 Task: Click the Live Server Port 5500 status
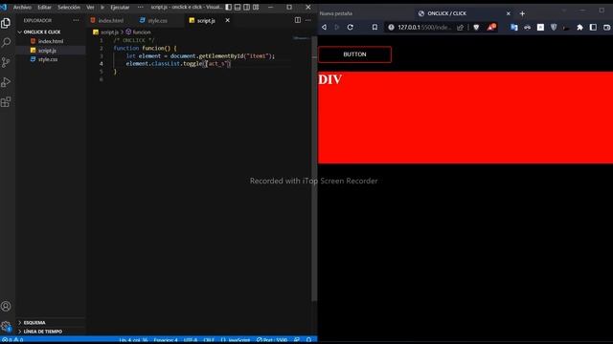272,340
